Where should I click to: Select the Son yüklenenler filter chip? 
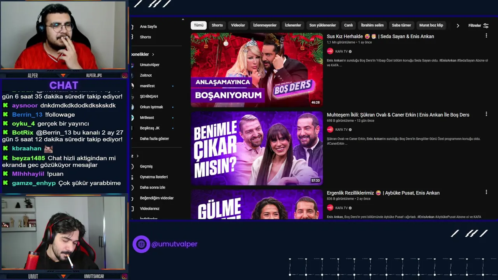(323, 25)
